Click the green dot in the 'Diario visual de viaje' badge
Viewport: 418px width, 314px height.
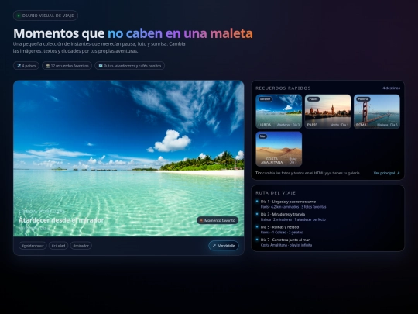(x=19, y=16)
